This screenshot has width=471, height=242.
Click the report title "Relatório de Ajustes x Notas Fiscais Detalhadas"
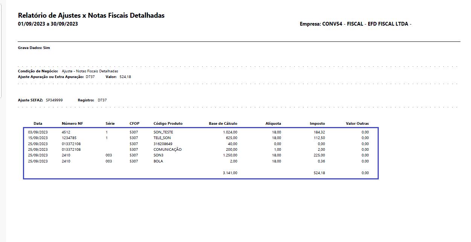[91, 15]
